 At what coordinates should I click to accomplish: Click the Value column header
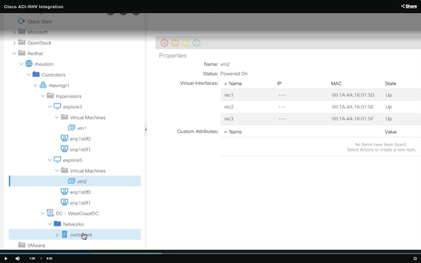click(x=390, y=132)
